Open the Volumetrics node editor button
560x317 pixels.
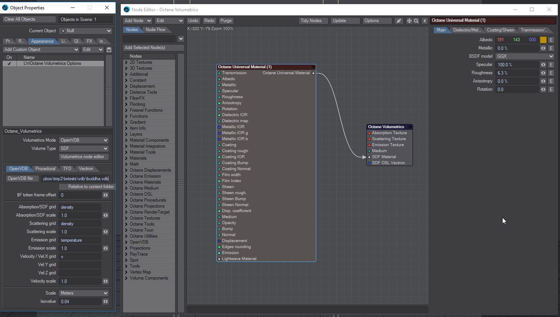point(84,157)
